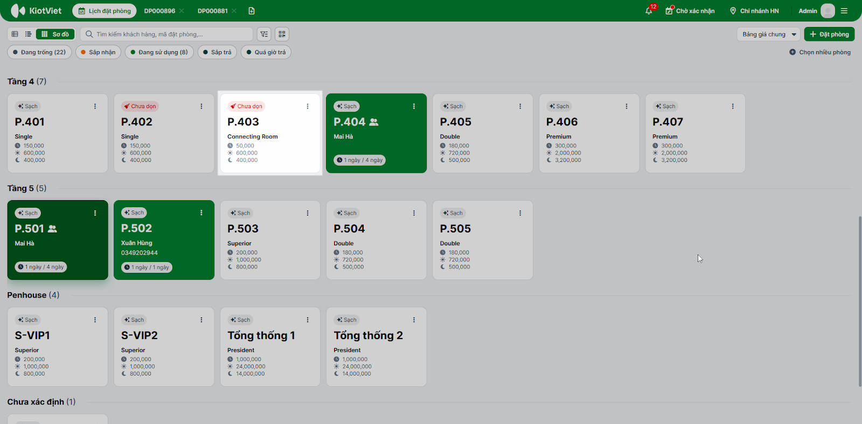Click the Sạch status on P.401
The image size is (862, 424).
28,106
